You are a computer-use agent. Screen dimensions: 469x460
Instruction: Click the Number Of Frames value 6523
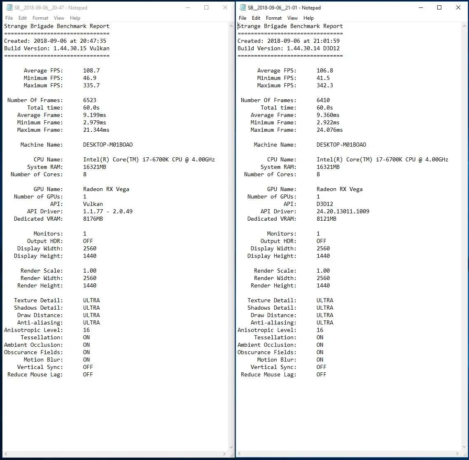90,100
